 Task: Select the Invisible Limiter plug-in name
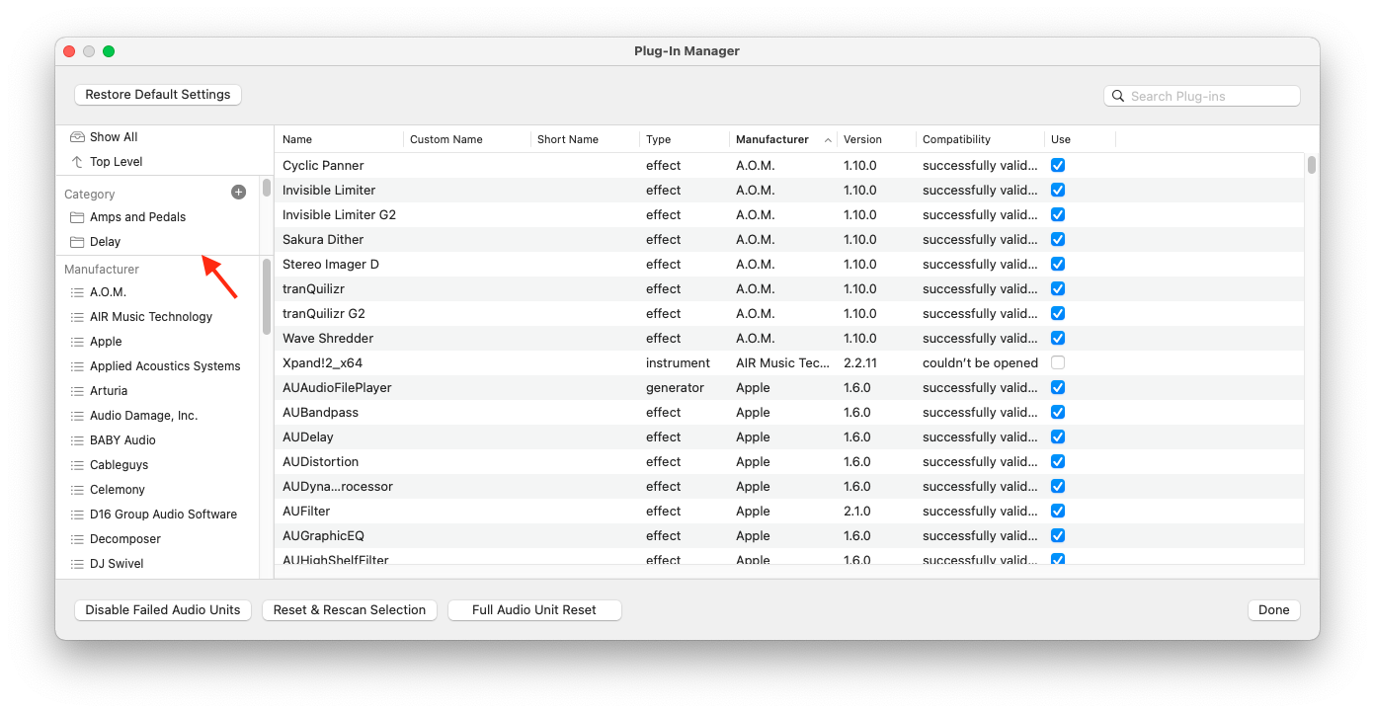click(329, 190)
